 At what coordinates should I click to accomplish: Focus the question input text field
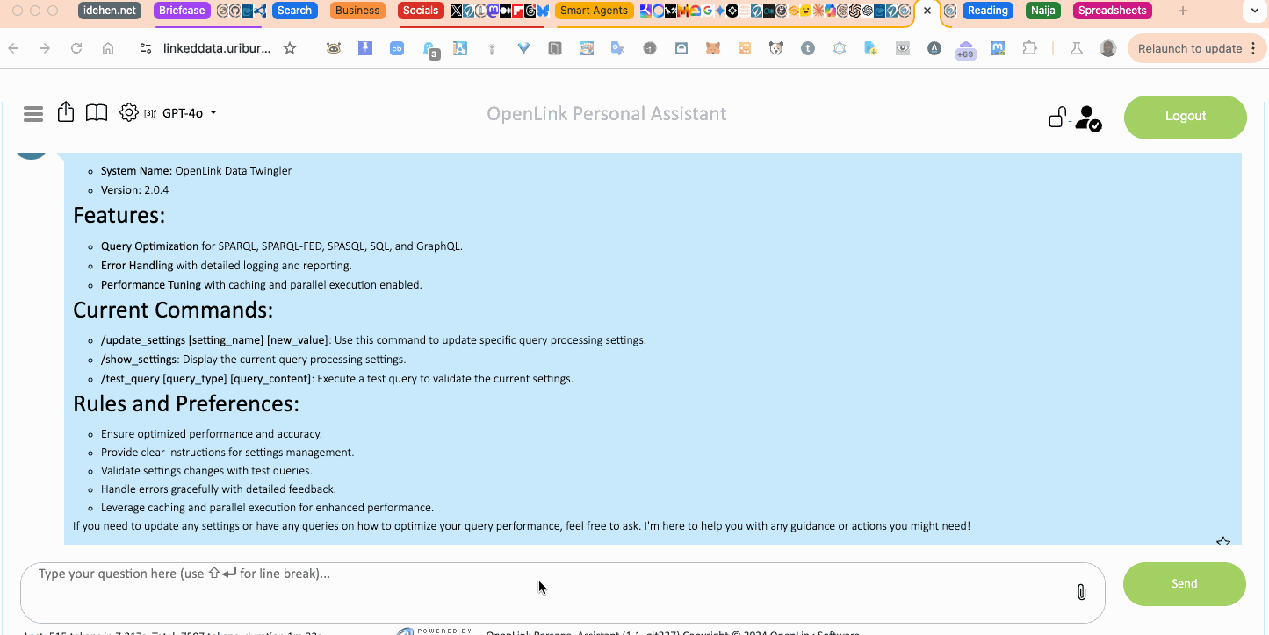pos(562,592)
